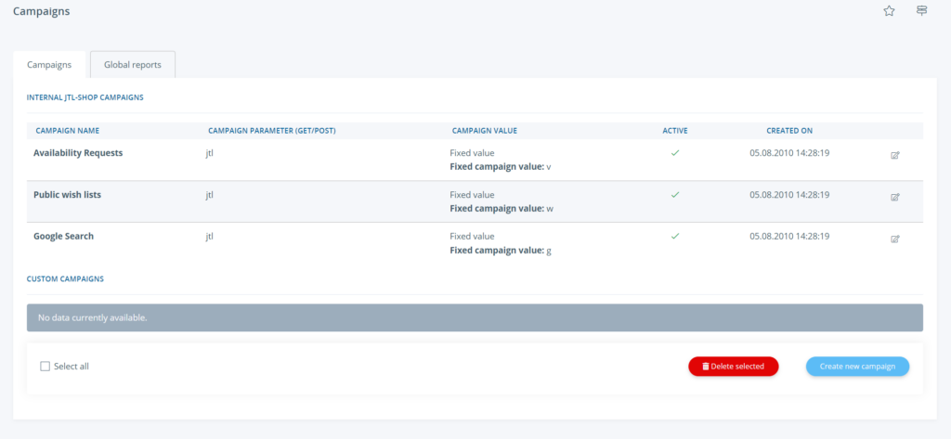Select the Campaigns tab
Screen dimensions: 951x439
[50, 65]
